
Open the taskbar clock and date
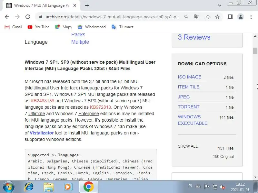tap(240, 187)
